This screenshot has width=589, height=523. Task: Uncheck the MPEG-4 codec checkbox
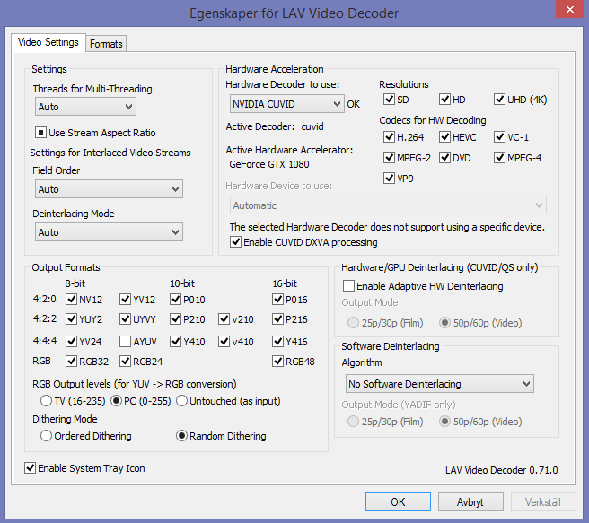499,158
